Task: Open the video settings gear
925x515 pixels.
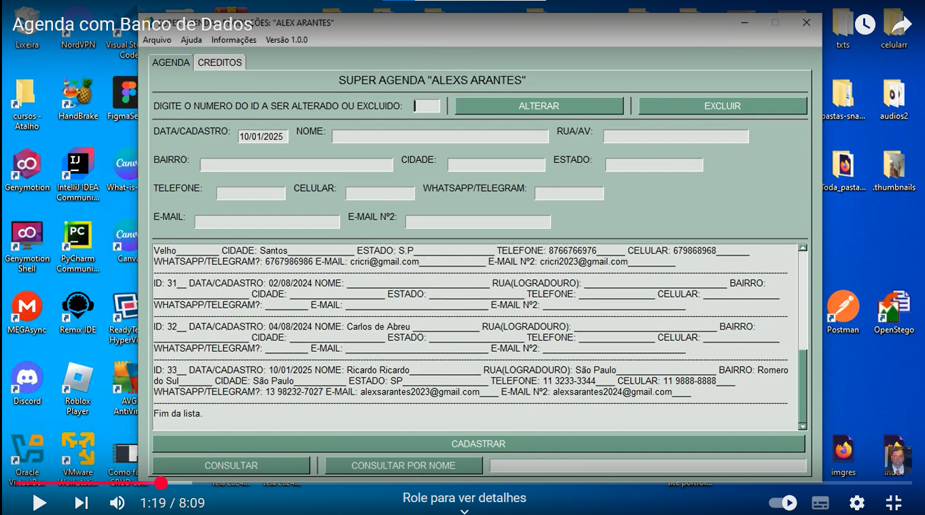Action: (x=857, y=503)
